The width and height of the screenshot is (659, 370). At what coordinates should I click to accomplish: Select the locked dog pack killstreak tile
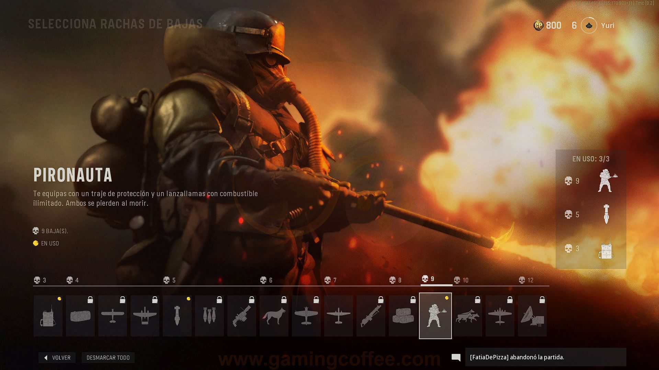click(468, 316)
